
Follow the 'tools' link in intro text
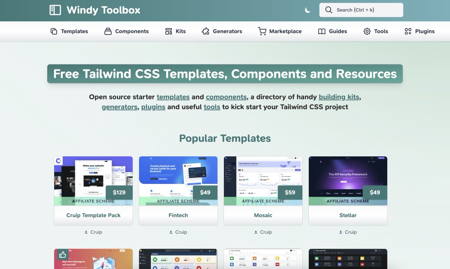click(212, 107)
